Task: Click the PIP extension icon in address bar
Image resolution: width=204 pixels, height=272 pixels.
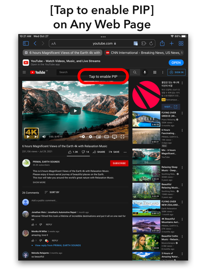Action: (136, 43)
